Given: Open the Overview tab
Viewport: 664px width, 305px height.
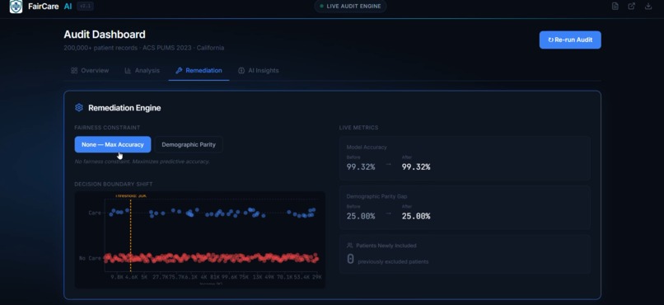Looking at the screenshot, I should click(x=90, y=70).
